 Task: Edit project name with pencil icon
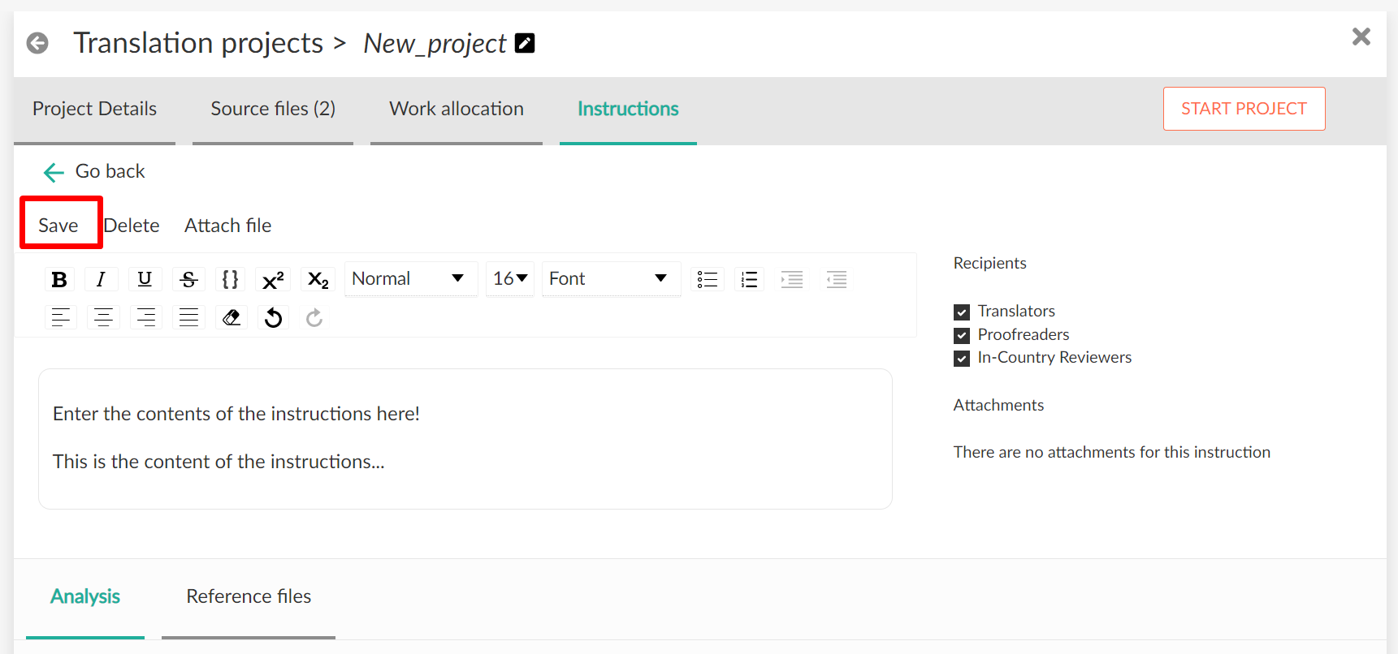525,43
